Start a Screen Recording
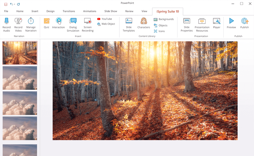254x156 pixels. 88,24
